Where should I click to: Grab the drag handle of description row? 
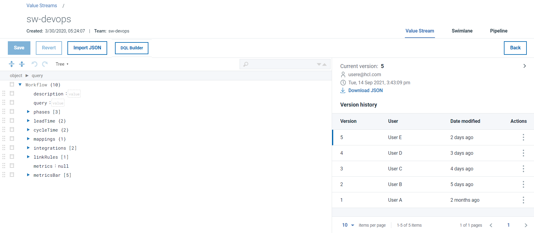[4, 93]
